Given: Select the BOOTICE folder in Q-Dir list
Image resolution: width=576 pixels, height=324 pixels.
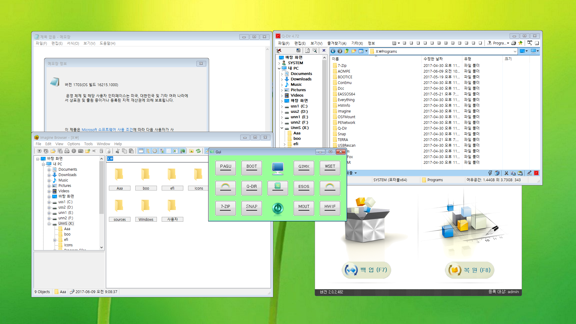Looking at the screenshot, I should tap(345, 77).
